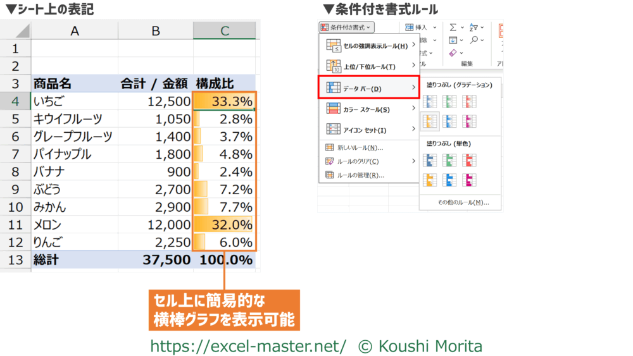Pick the green gradient fill data bar
Viewport: 633px width, 356px height.
click(x=449, y=101)
